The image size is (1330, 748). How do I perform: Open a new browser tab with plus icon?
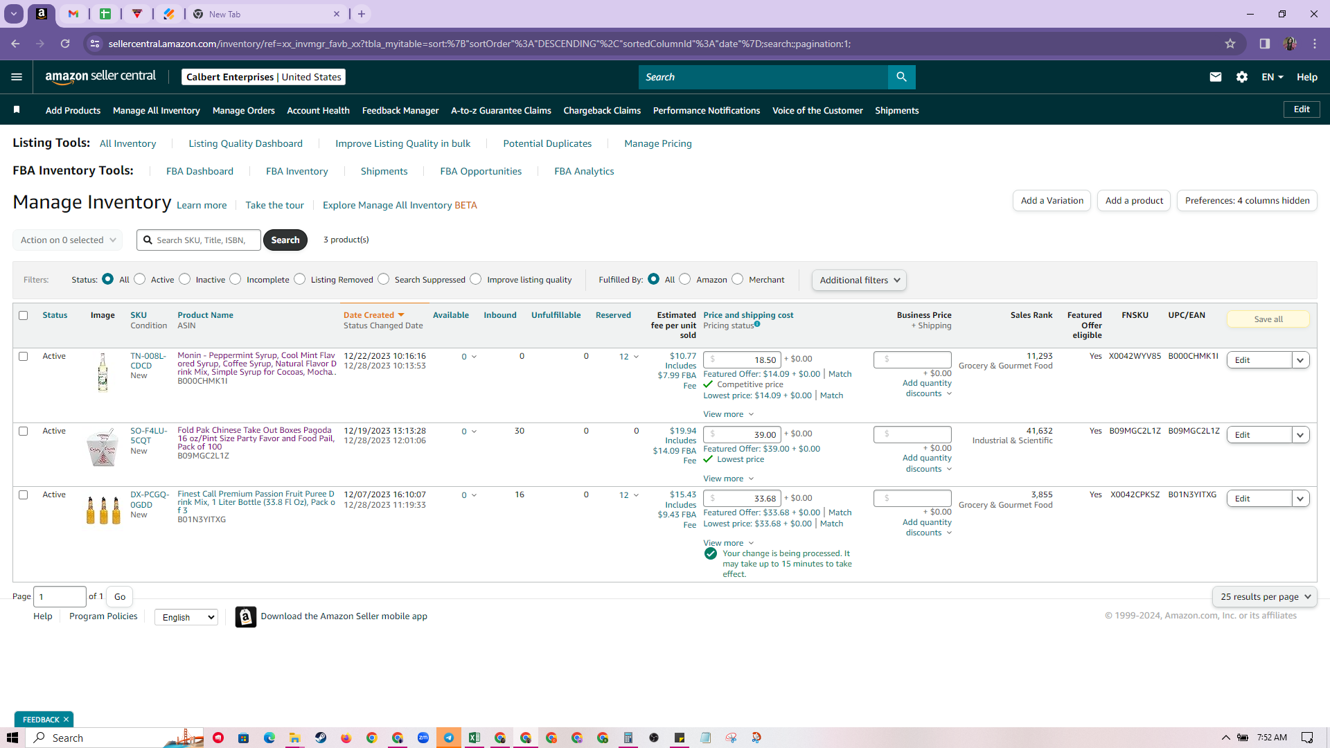click(x=362, y=14)
